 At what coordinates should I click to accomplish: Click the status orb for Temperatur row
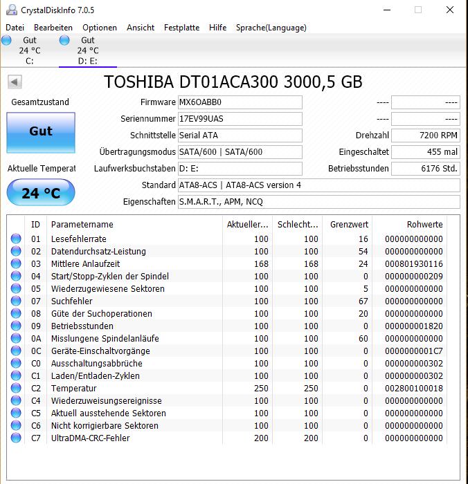16,388
